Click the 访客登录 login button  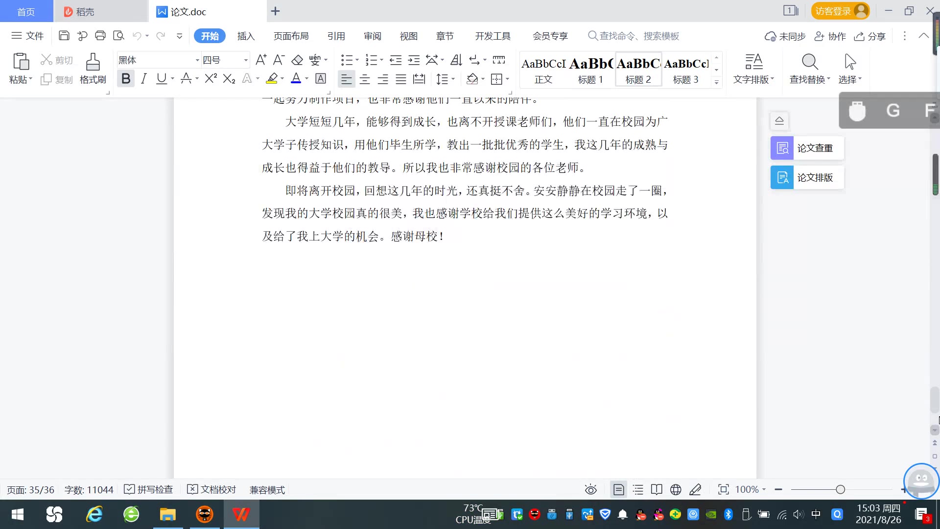(840, 11)
